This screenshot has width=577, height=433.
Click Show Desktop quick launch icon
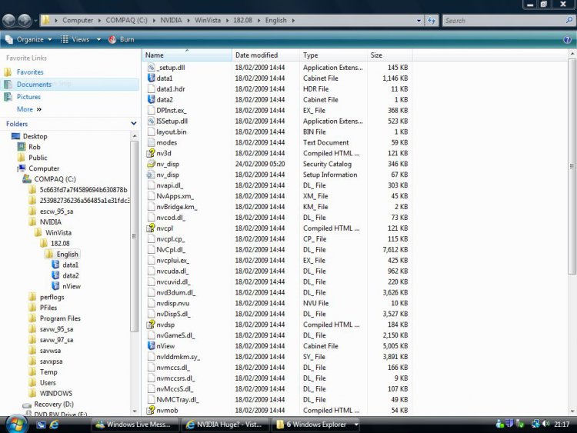click(41, 425)
